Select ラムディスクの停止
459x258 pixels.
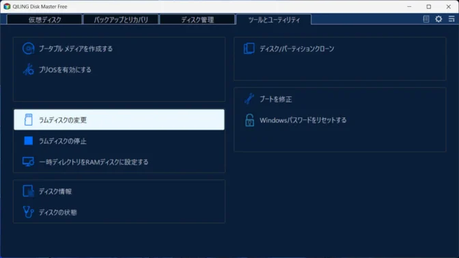tap(63, 141)
